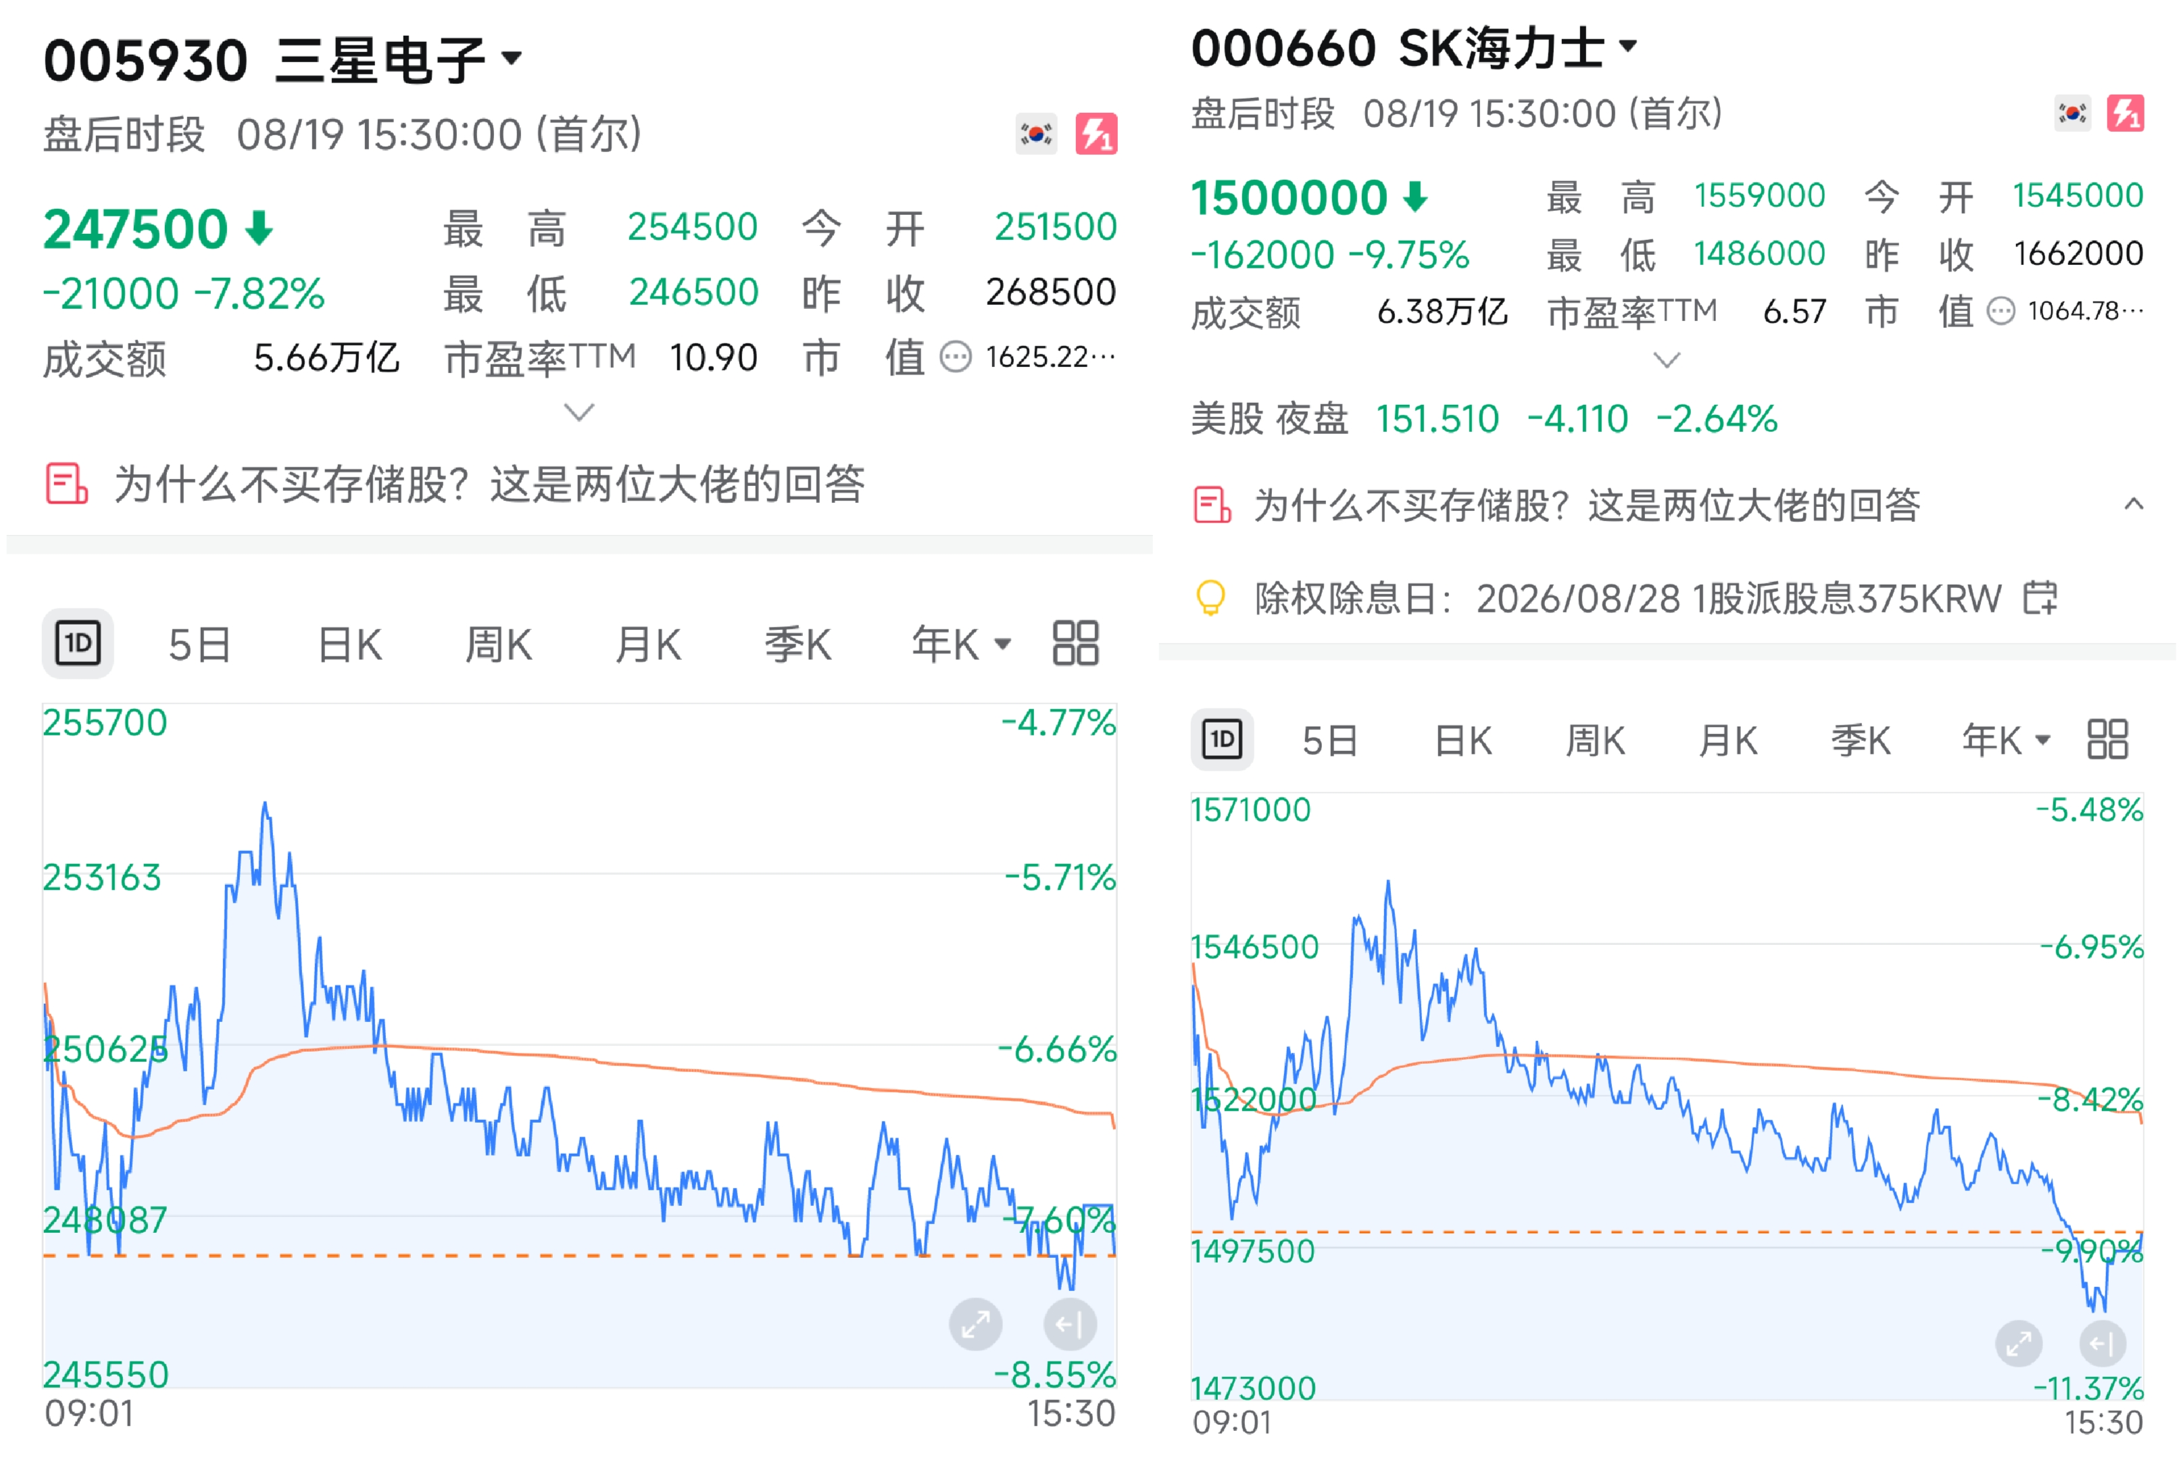
Task: Switch Samsung chart to 月K view
Action: point(648,644)
